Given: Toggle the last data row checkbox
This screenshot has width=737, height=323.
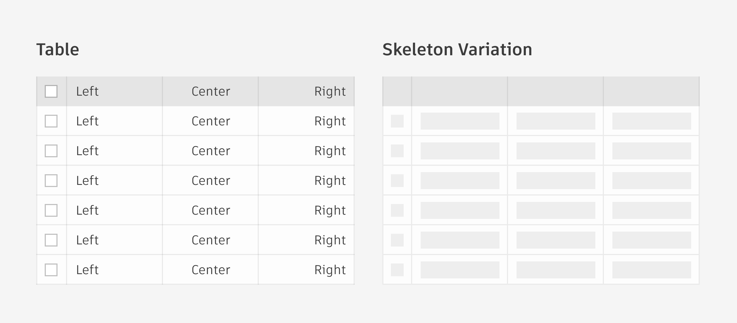Looking at the screenshot, I should point(51,270).
